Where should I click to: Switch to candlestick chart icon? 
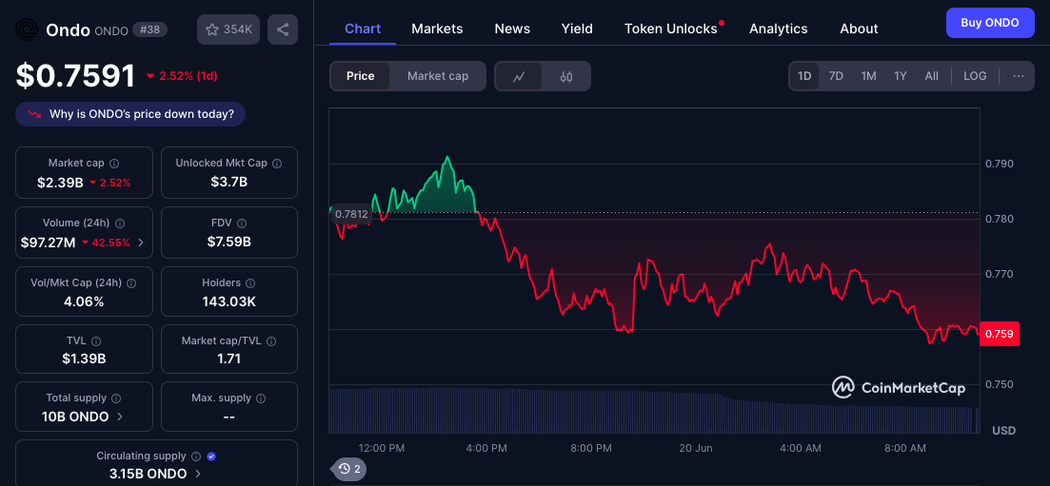pyautogui.click(x=565, y=76)
